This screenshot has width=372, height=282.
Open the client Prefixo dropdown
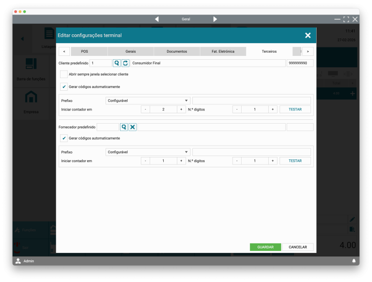[148, 101]
